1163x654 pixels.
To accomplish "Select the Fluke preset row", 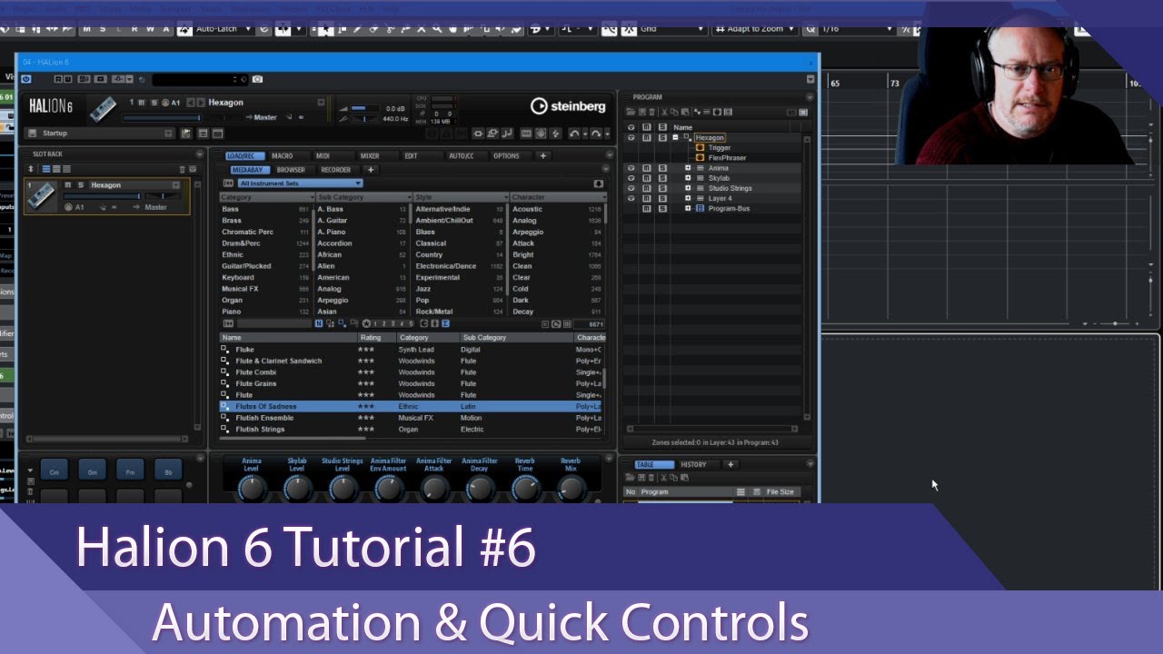I will (x=412, y=350).
